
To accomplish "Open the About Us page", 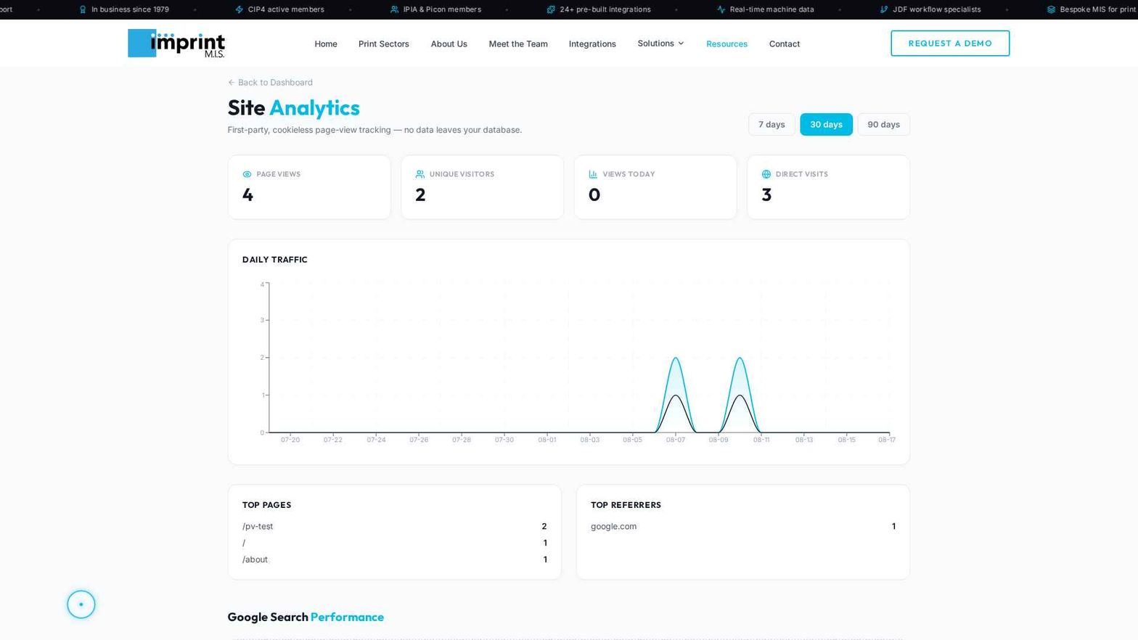I will 449,44.
